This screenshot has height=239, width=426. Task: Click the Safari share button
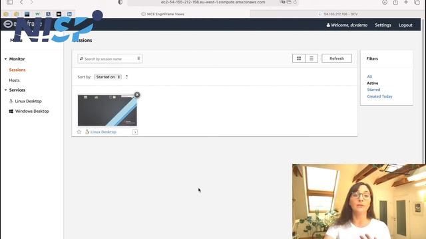(395, 2)
